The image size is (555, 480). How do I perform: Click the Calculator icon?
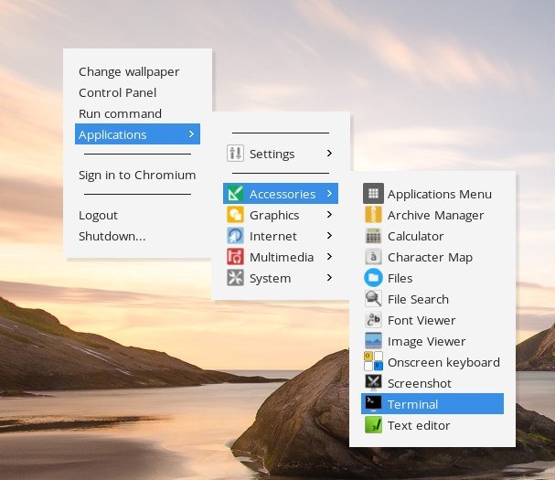click(373, 236)
